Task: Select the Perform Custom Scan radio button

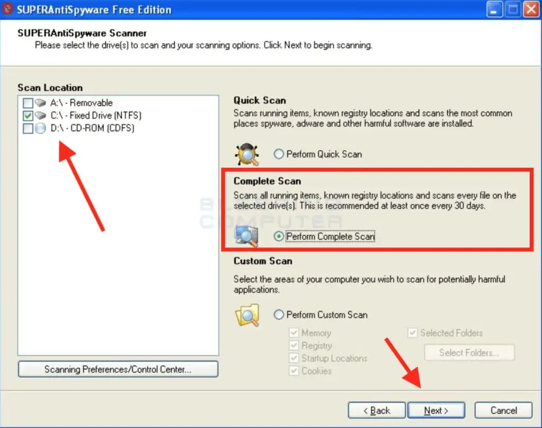Action: [278, 315]
